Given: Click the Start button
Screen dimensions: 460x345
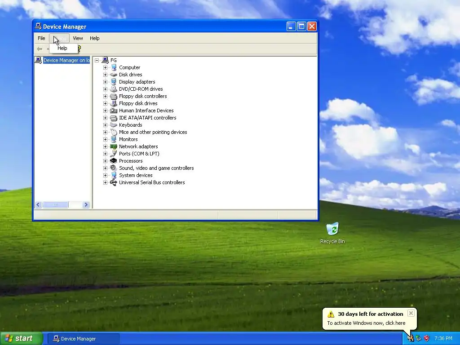Looking at the screenshot, I should 22,339.
